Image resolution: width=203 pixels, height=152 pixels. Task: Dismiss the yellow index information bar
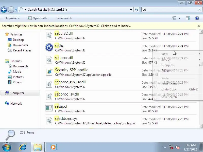tap(199, 26)
